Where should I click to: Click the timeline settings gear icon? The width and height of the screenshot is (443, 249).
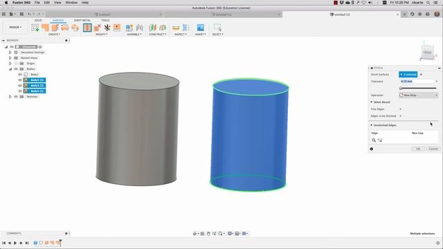point(437,243)
